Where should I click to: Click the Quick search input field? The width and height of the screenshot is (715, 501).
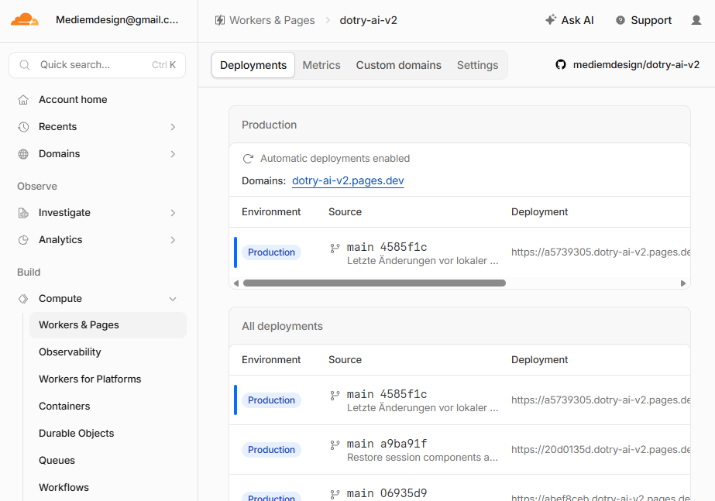97,65
